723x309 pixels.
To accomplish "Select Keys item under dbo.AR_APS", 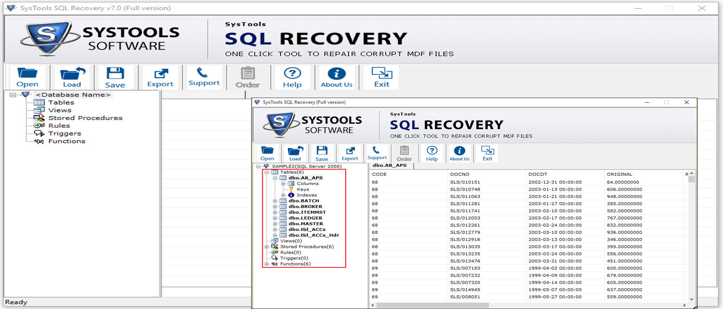I will (x=303, y=189).
